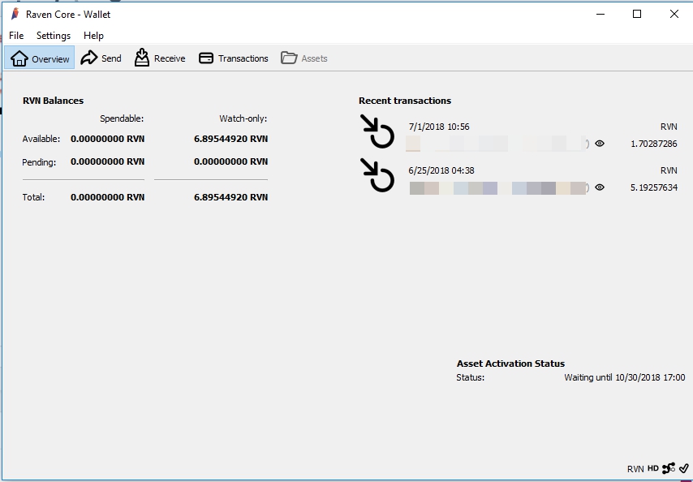Minimize the Raven Core window
693x482 pixels.
[x=600, y=14]
